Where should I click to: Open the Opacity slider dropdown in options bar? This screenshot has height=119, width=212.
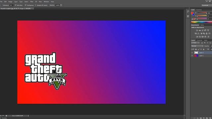61,5
